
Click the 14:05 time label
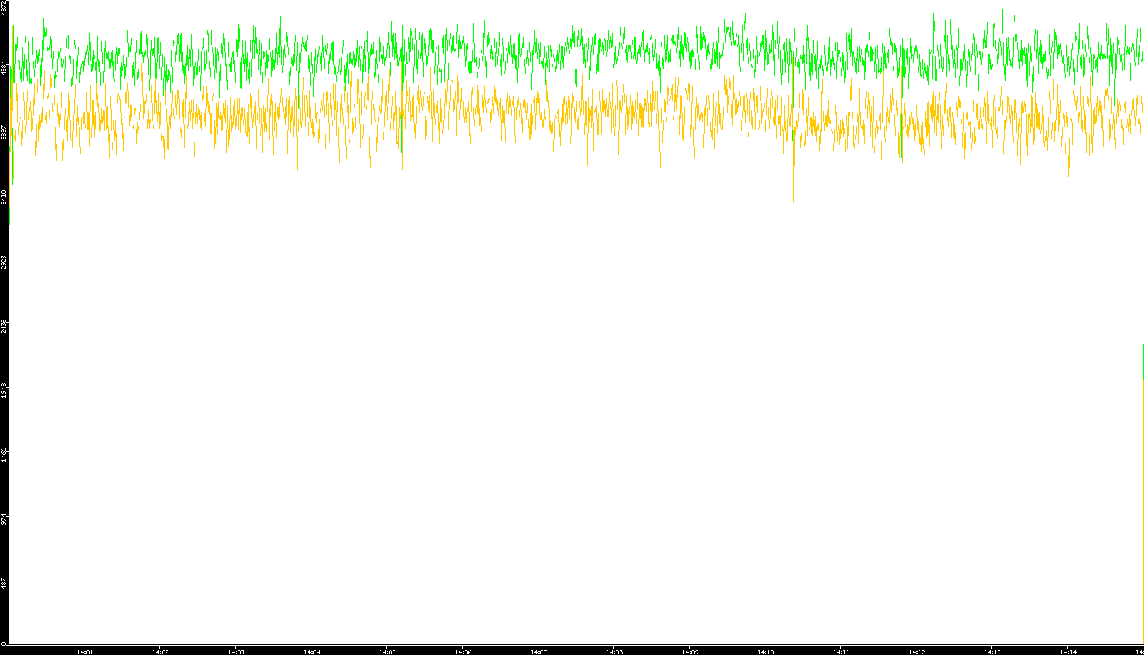[x=387, y=652]
